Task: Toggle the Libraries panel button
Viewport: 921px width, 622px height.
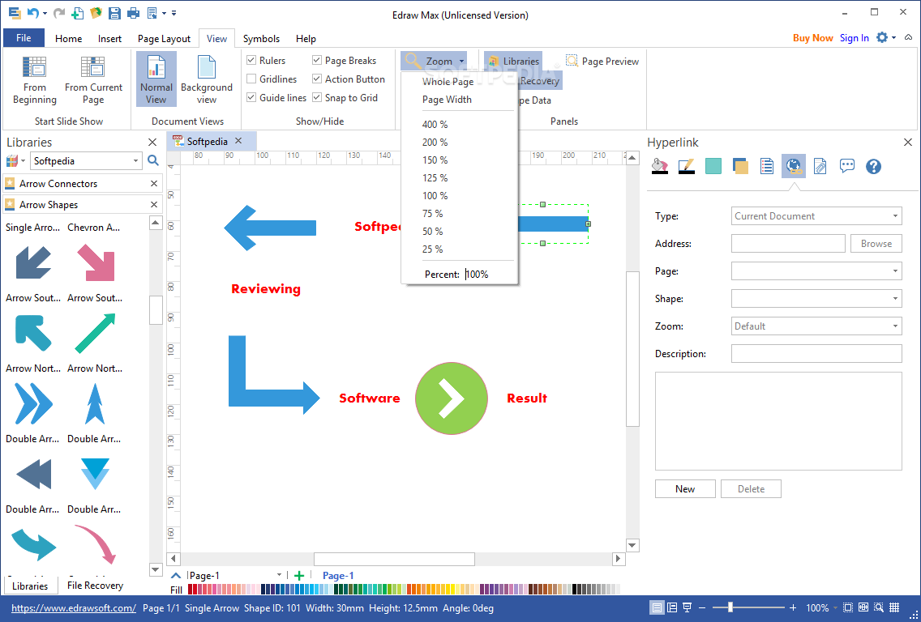Action: (512, 61)
